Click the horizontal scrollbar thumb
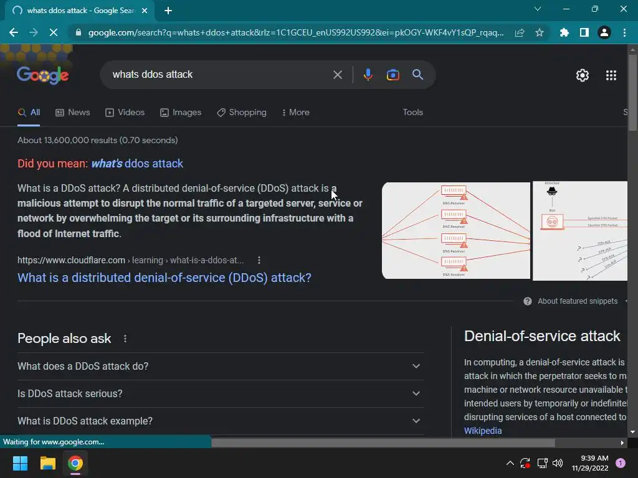Screen dimensions: 638x478 pyautogui.click(x=383, y=443)
